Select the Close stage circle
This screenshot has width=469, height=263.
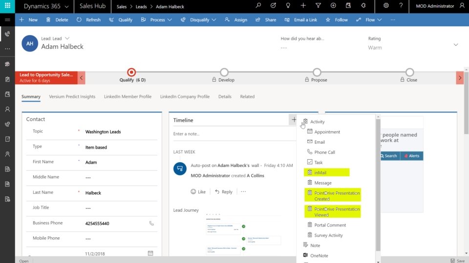pos(409,72)
